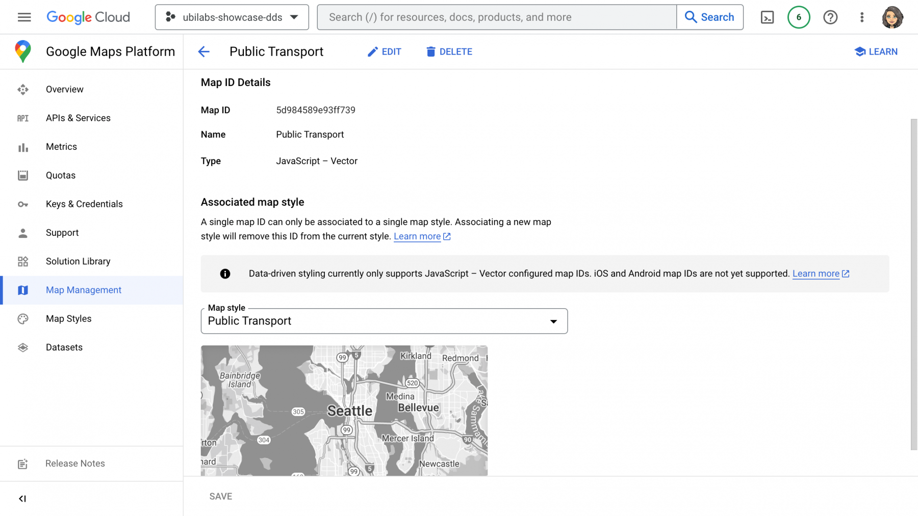Open the Datasets layers icon
Screen dimensions: 918x516
(23, 347)
